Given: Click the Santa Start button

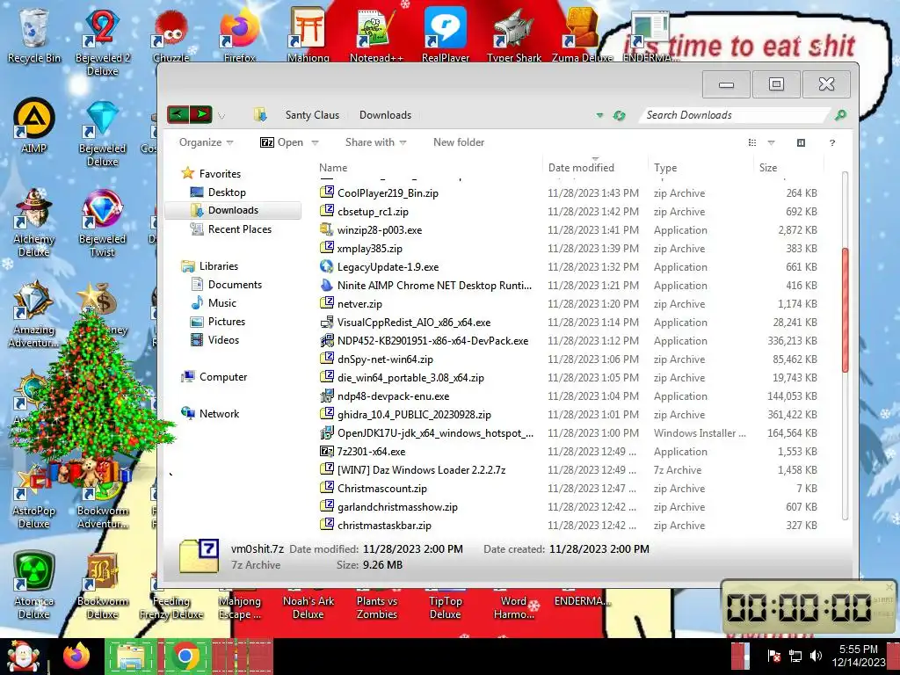Looking at the screenshot, I should pyautogui.click(x=23, y=657).
